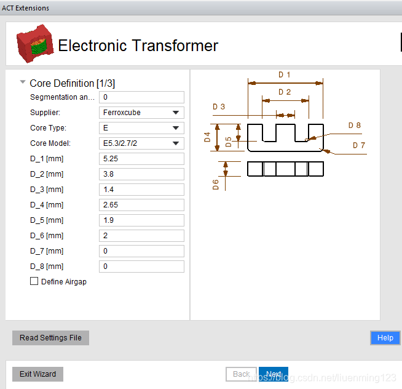Collapse the Core Definition section triangle
Screen dimensions: 402x389
pyautogui.click(x=23, y=82)
